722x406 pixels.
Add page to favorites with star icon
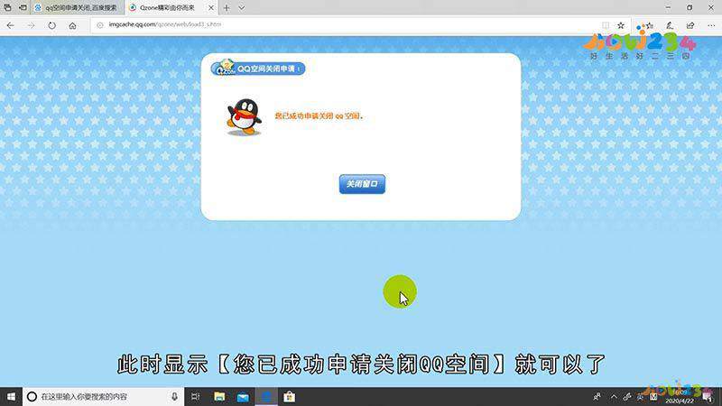pos(621,25)
